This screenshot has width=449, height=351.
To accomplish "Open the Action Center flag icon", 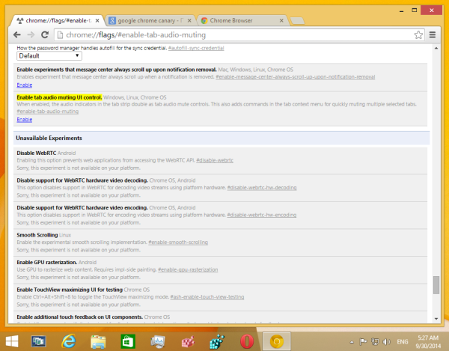I will click(x=363, y=341).
